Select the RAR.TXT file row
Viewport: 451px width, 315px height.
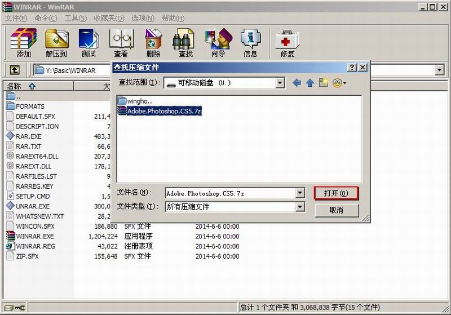pos(29,147)
